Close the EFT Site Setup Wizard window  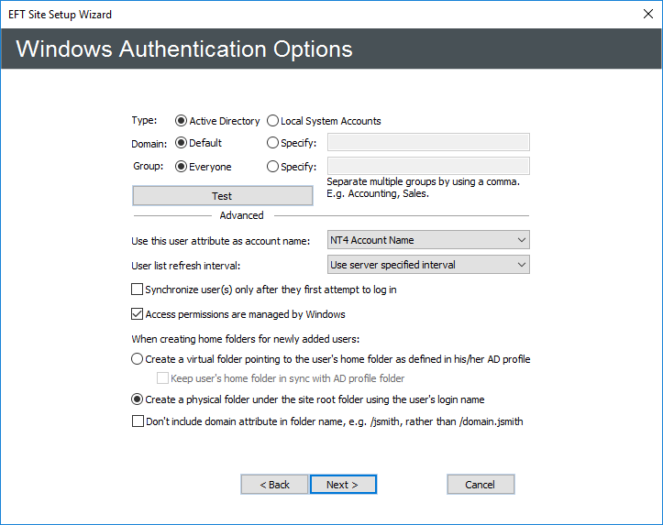click(641, 15)
